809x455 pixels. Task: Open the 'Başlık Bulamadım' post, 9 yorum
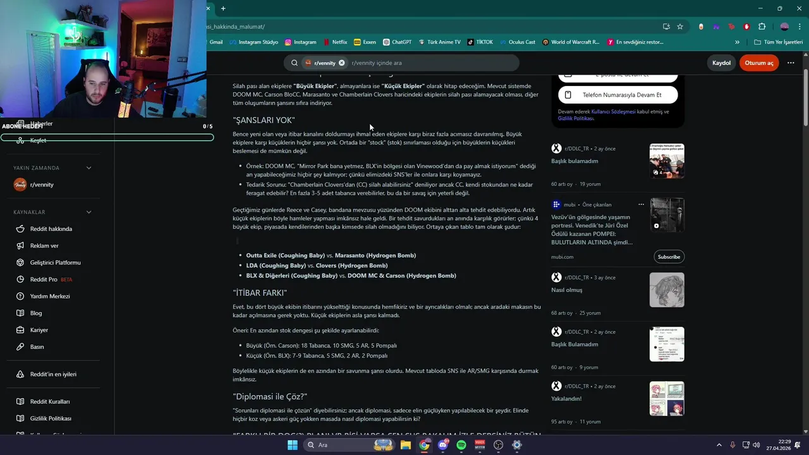[x=575, y=344]
